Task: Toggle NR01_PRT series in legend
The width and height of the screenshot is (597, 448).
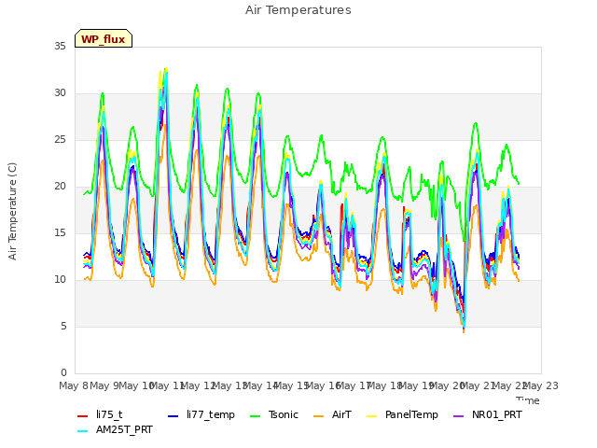Action: coord(487,414)
